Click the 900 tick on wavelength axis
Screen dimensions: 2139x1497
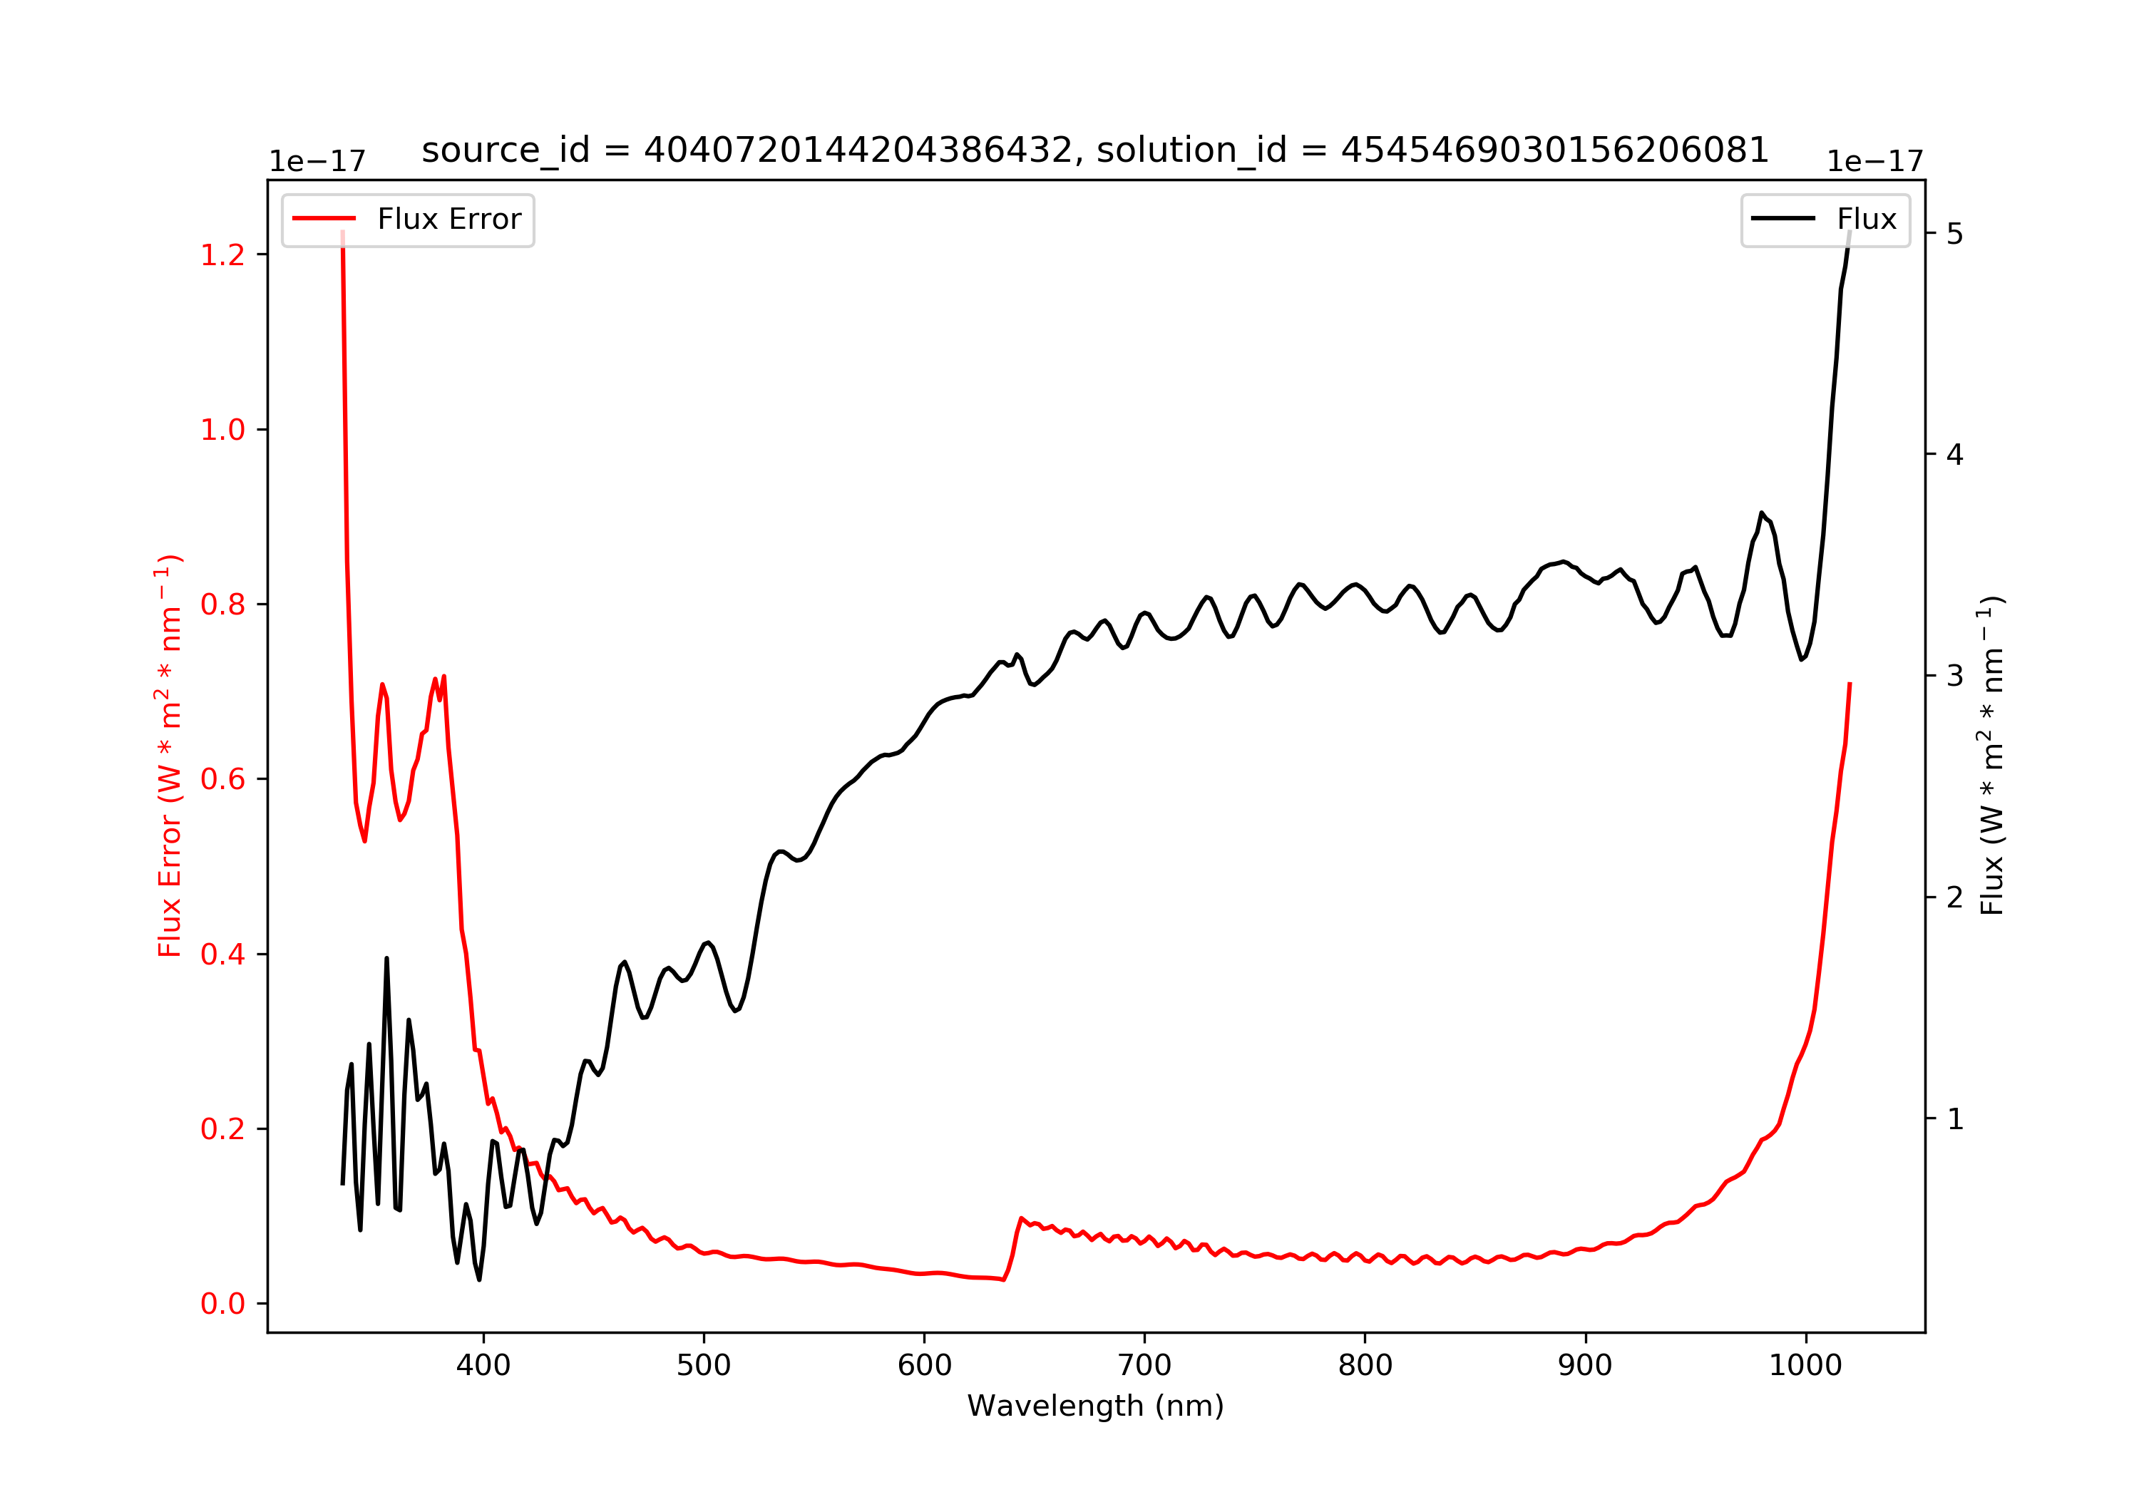coord(1586,1366)
